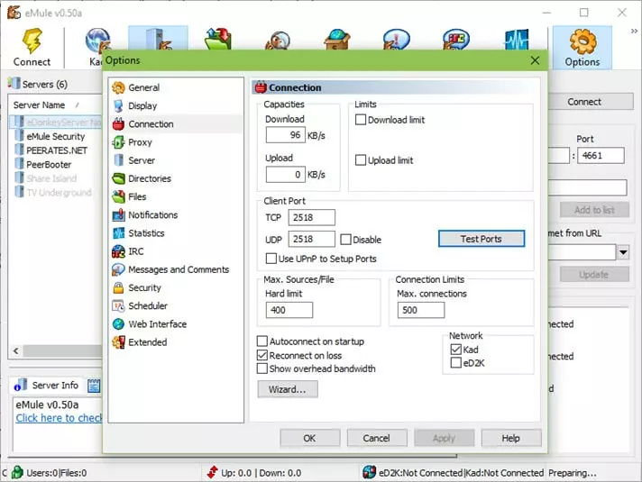Select eMule Security server row
642x482 pixels.
pos(56,136)
